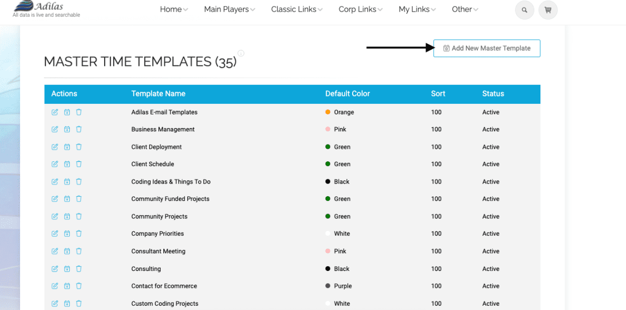
Task: Click the Template Name column header
Action: click(x=159, y=94)
